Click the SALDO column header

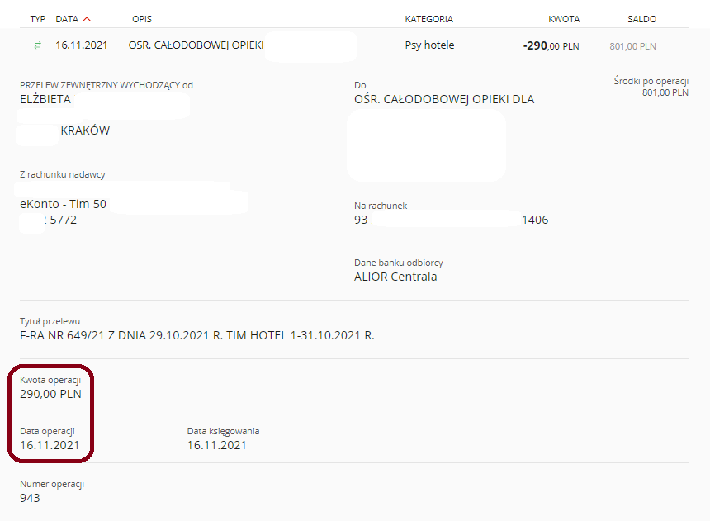(x=641, y=19)
